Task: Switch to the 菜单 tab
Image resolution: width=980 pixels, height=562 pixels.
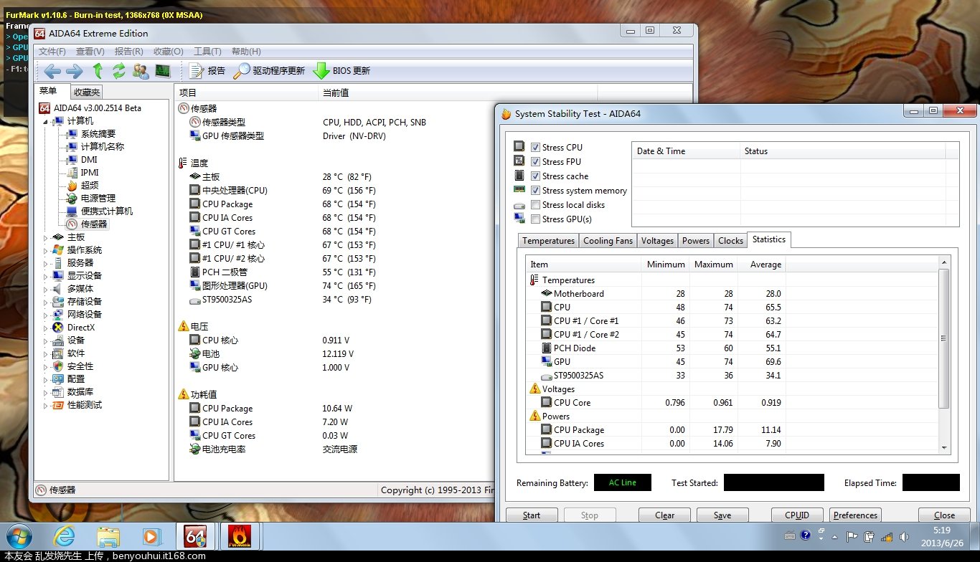Action: [48, 91]
